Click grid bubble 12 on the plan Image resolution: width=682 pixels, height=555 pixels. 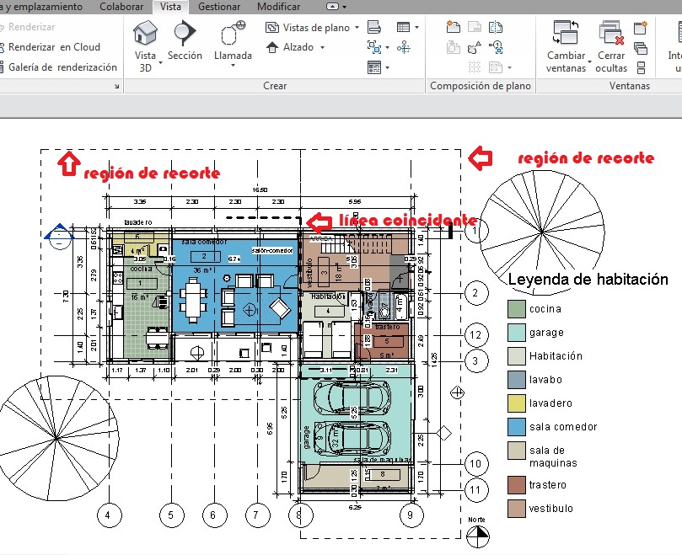click(x=475, y=334)
